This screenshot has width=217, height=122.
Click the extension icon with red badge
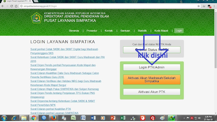[209, 6]
